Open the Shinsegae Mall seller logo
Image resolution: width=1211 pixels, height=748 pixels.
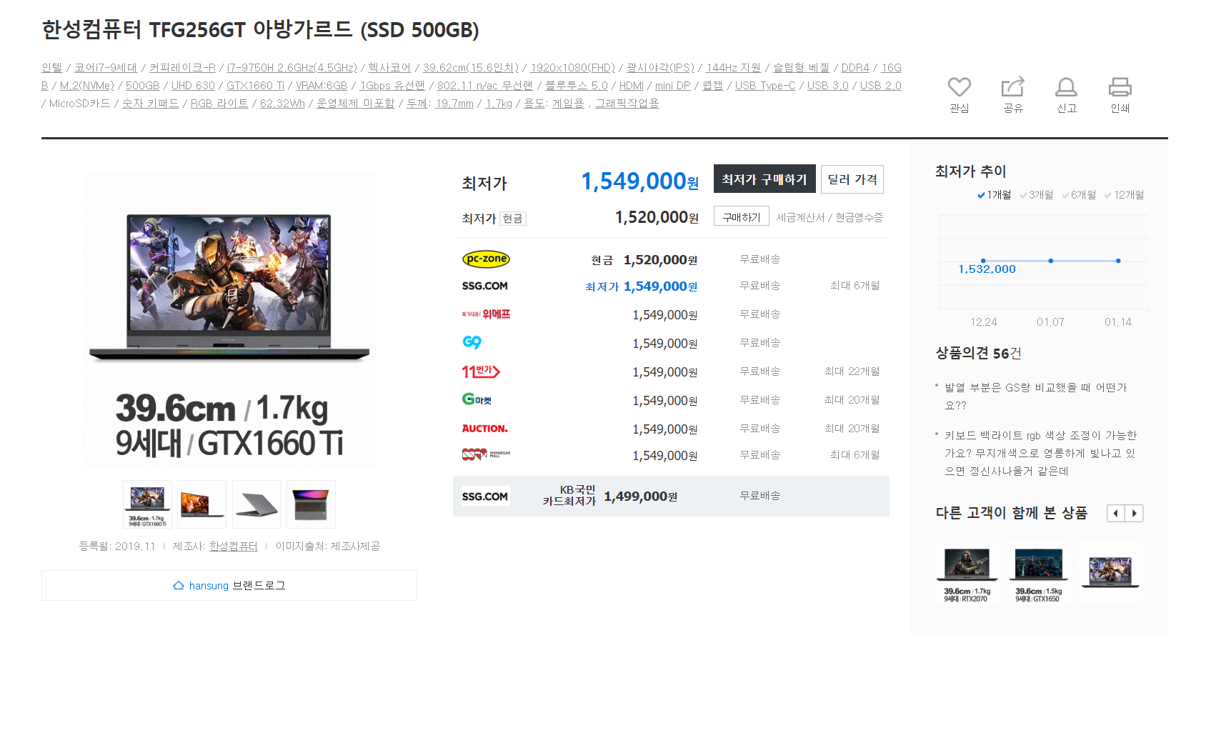tap(486, 454)
